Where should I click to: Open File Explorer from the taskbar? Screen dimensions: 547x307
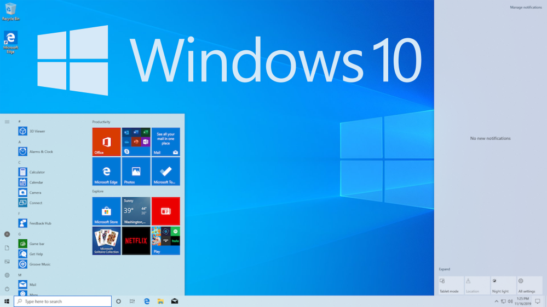point(160,302)
